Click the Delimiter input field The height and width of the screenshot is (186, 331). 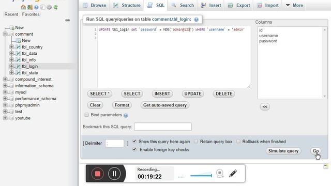pos(114,143)
